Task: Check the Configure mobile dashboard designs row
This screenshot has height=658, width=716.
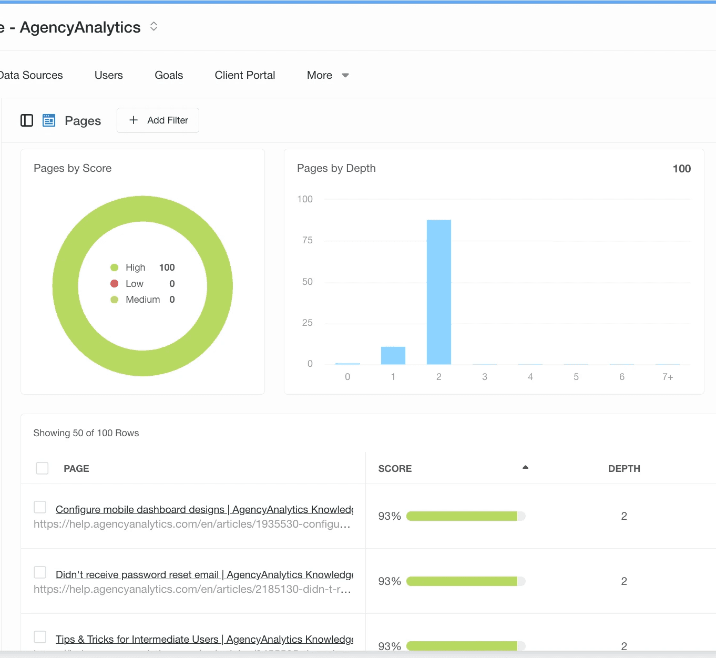Action: coord(40,507)
